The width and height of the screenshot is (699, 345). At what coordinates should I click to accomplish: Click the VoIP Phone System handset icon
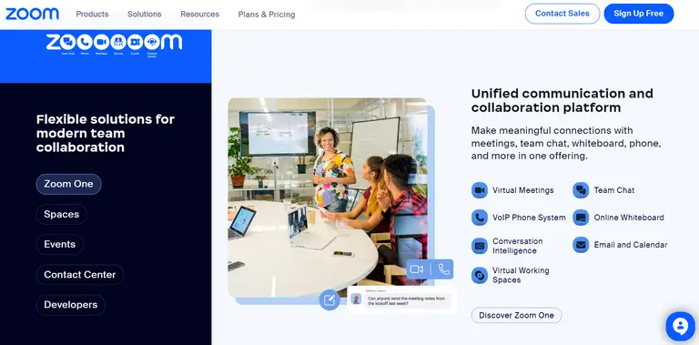point(480,218)
